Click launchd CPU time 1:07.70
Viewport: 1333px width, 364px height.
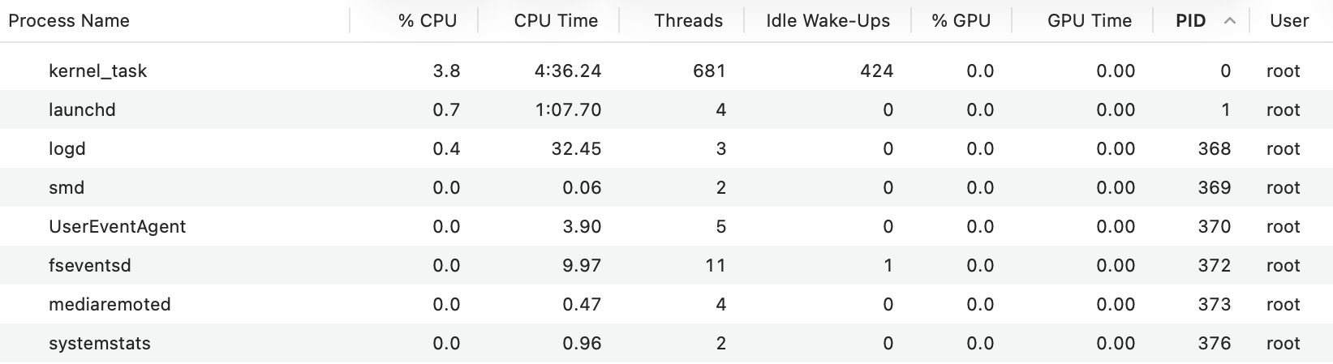pyautogui.click(x=568, y=110)
